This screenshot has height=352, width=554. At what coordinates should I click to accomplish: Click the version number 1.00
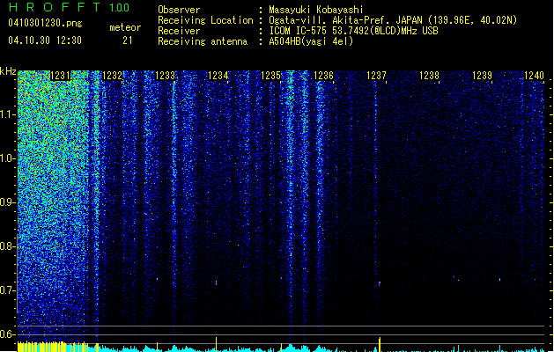(x=119, y=7)
